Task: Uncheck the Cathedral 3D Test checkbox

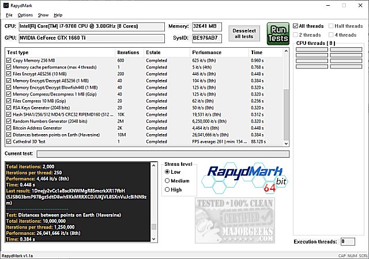Action: pyautogui.click(x=8, y=142)
